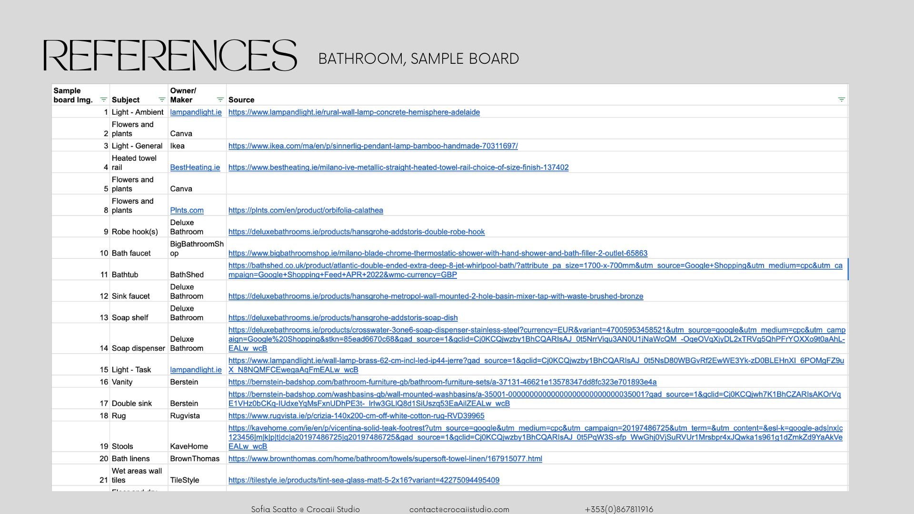Image resolution: width=914 pixels, height=514 pixels.
Task: Click contact@crocaiistudio.com email in footer
Action: click(459, 509)
